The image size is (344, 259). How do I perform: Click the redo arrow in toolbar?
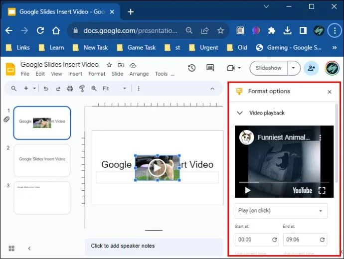click(58, 89)
